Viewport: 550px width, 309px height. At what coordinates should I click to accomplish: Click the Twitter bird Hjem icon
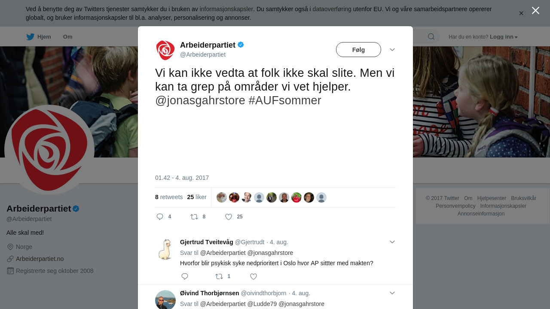point(30,37)
